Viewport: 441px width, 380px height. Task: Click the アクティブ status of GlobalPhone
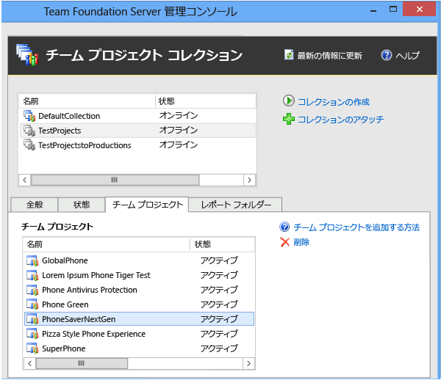[219, 260]
